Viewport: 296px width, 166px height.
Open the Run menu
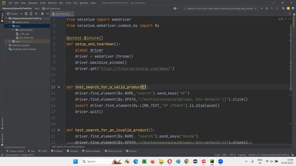pyautogui.click(x=61, y=3)
